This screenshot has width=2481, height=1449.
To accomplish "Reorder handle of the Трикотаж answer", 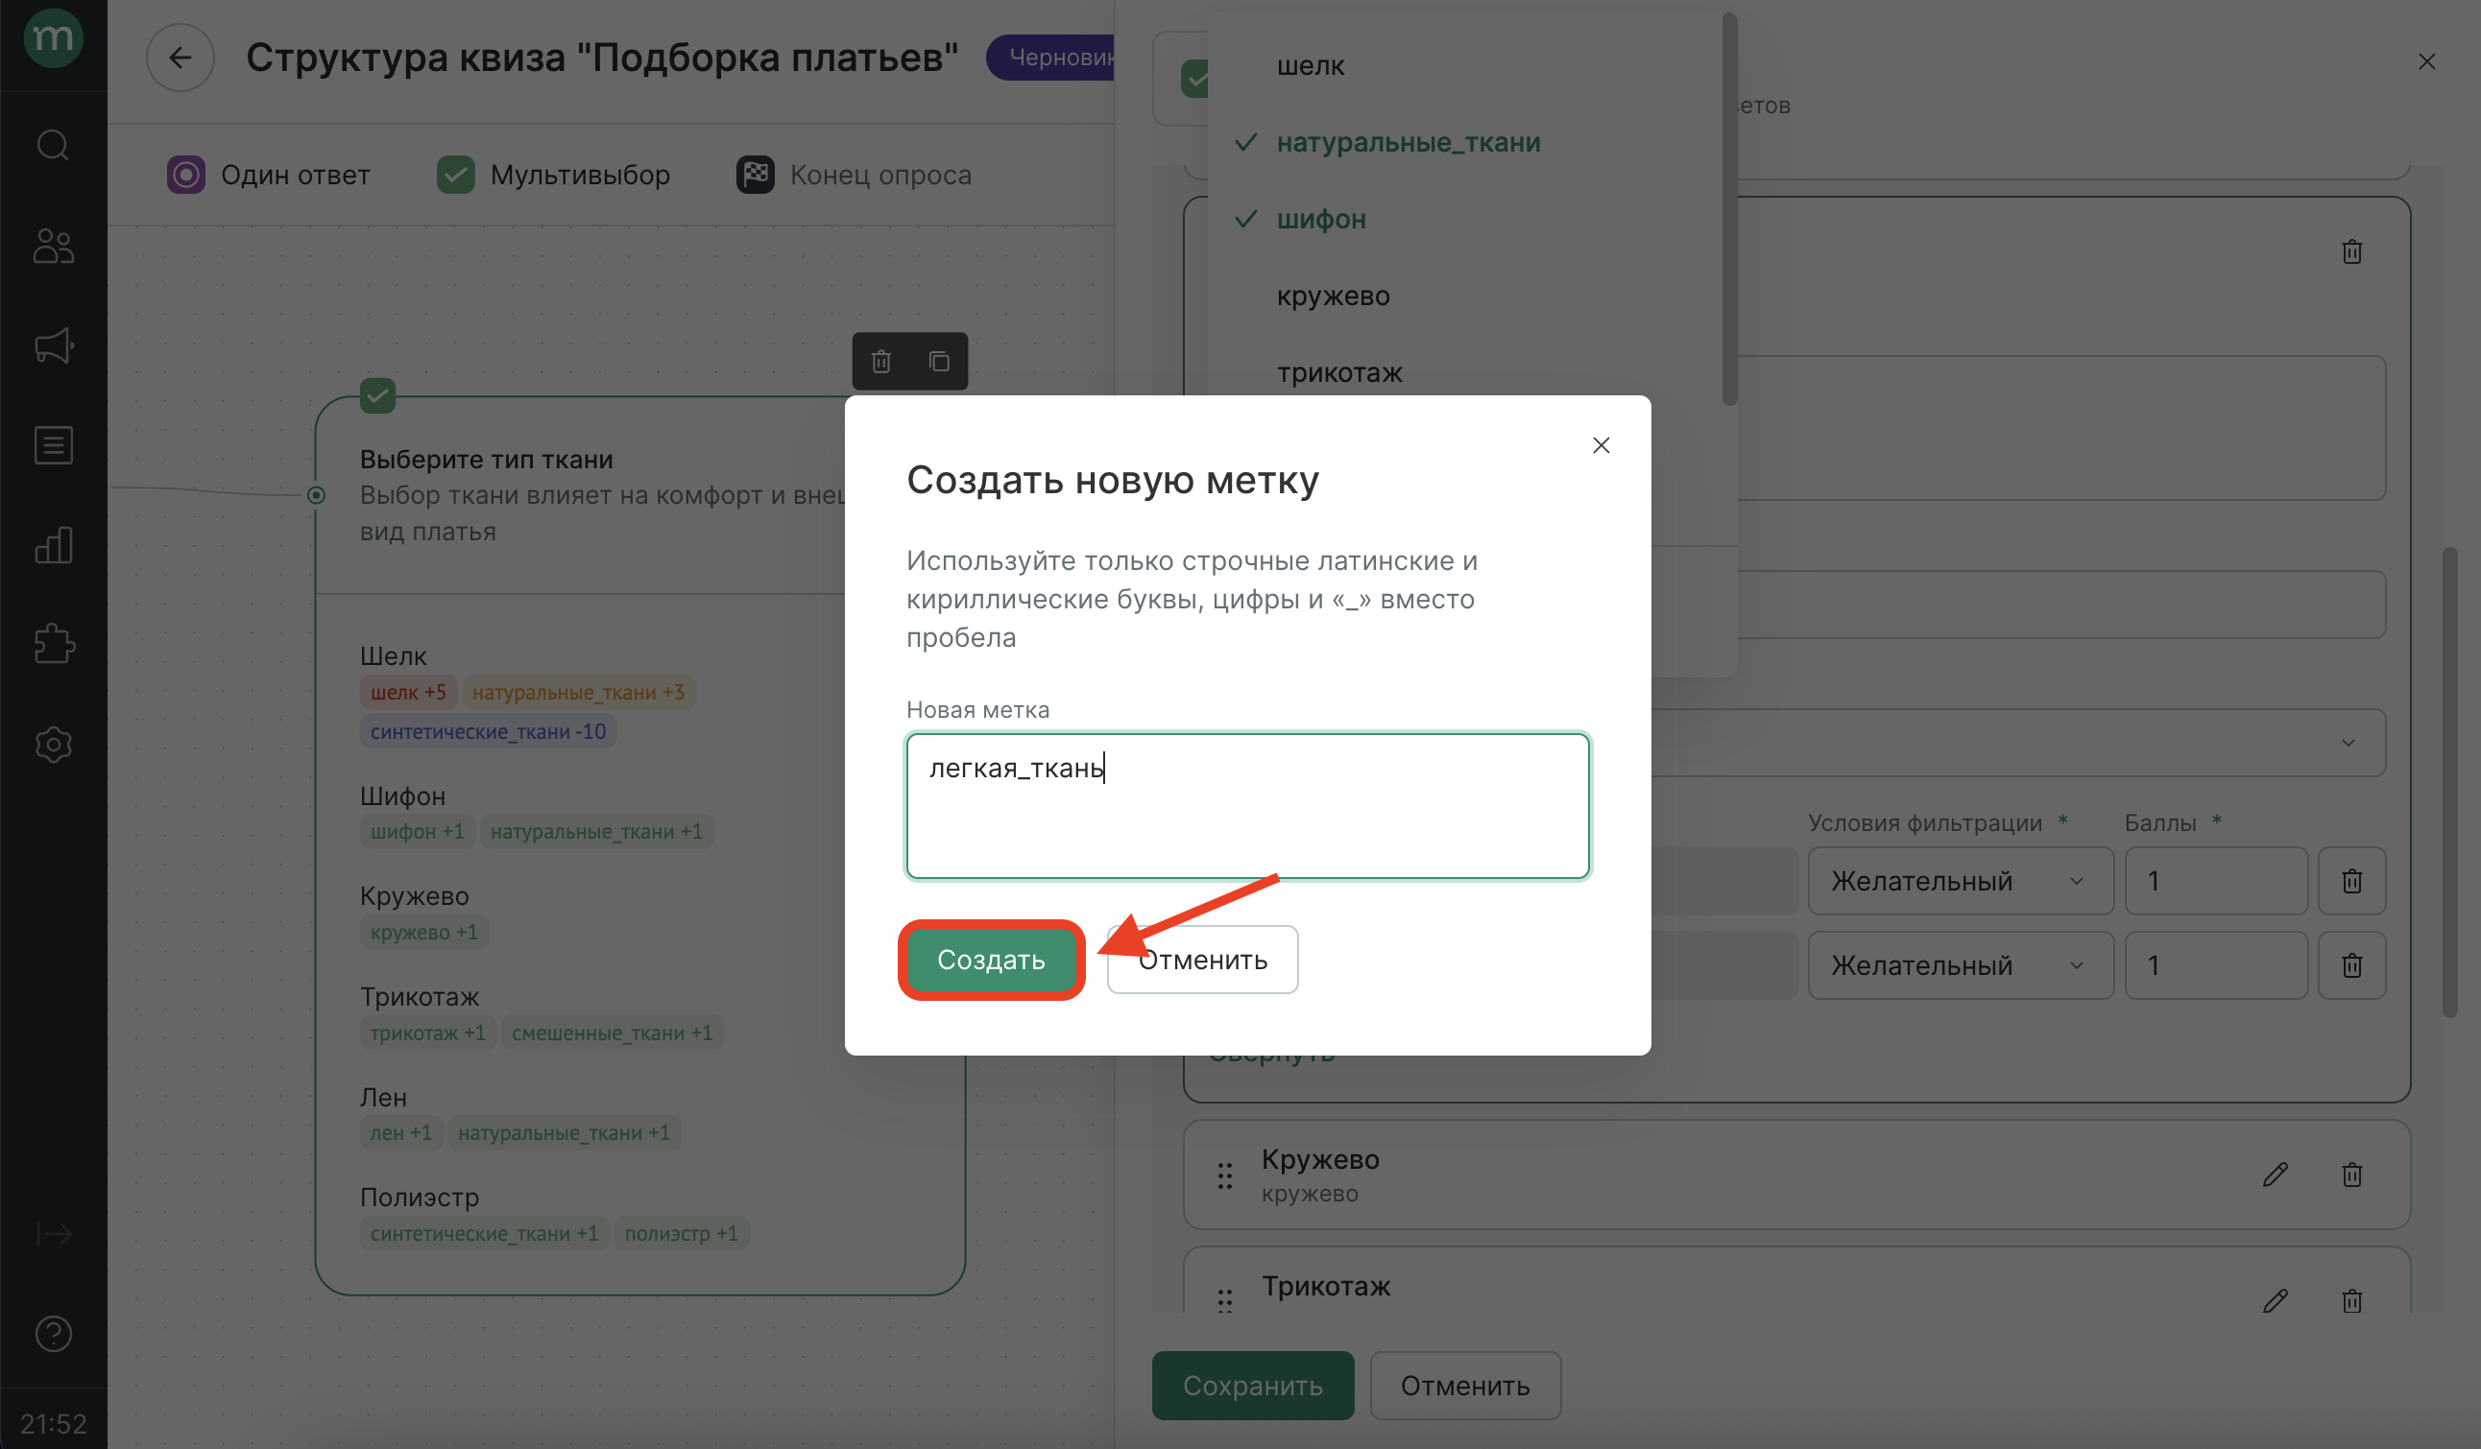I will 1224,1300.
